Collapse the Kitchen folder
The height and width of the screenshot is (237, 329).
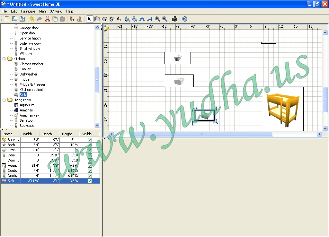point(4,59)
